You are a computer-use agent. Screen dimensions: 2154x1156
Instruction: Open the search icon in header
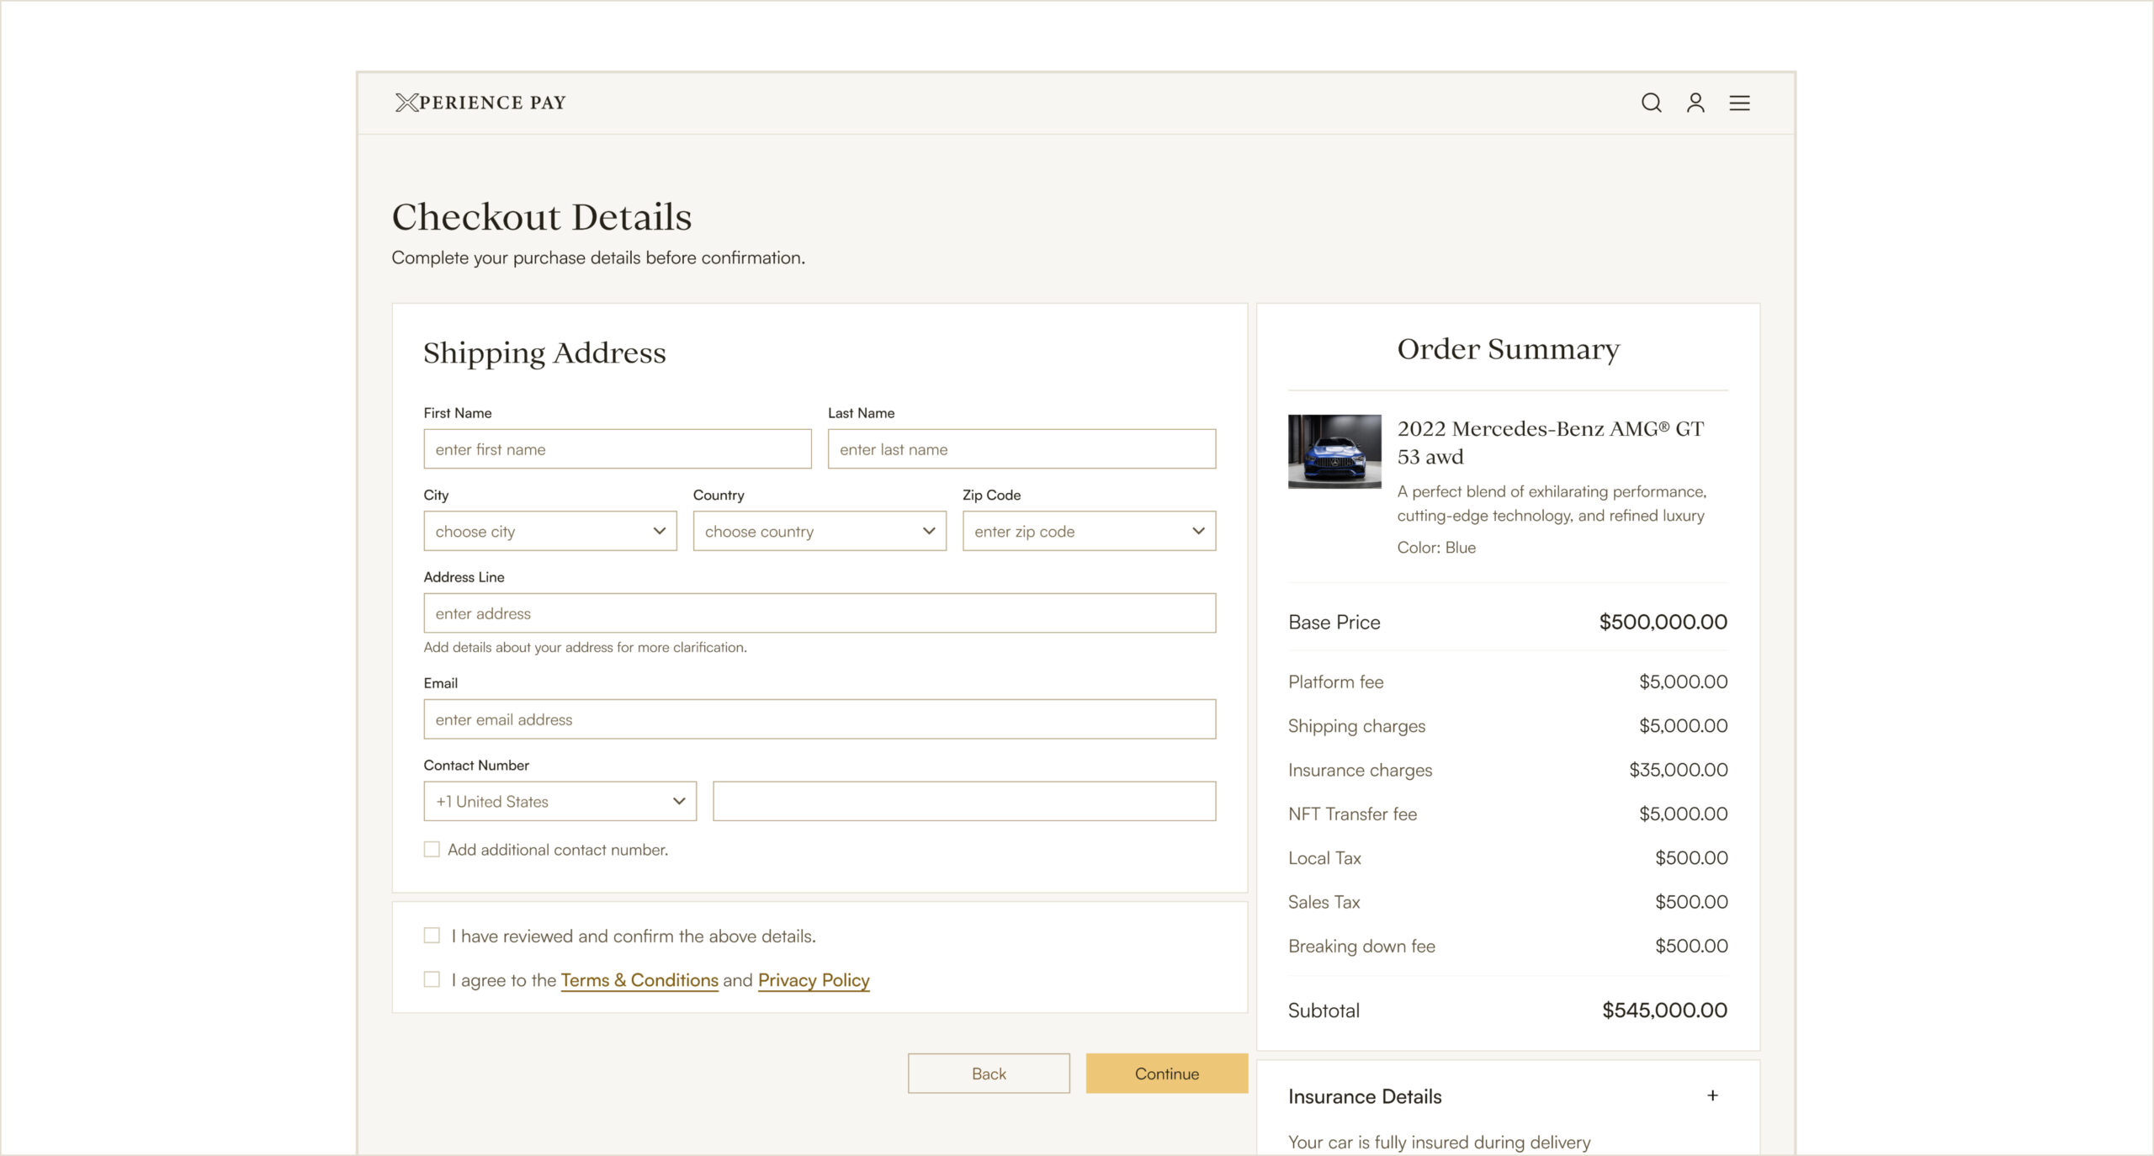(1651, 103)
